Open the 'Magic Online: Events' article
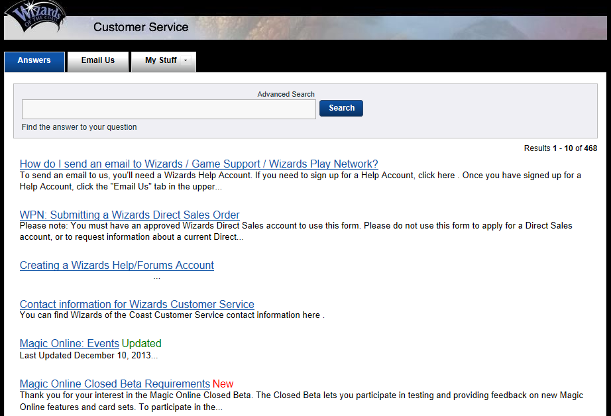The height and width of the screenshot is (416, 611). 70,344
